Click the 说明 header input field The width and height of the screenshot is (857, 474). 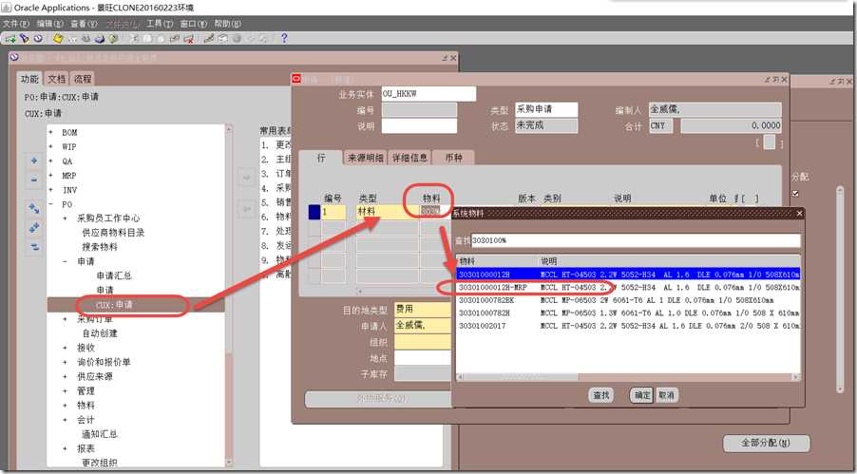(419, 125)
